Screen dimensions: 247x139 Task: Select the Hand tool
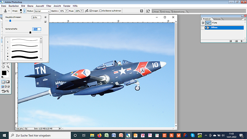3,67
